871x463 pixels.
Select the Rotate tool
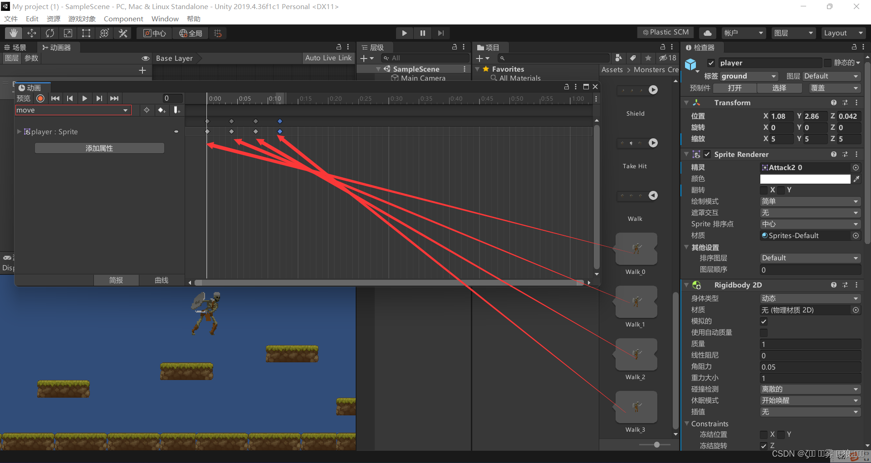pos(50,33)
